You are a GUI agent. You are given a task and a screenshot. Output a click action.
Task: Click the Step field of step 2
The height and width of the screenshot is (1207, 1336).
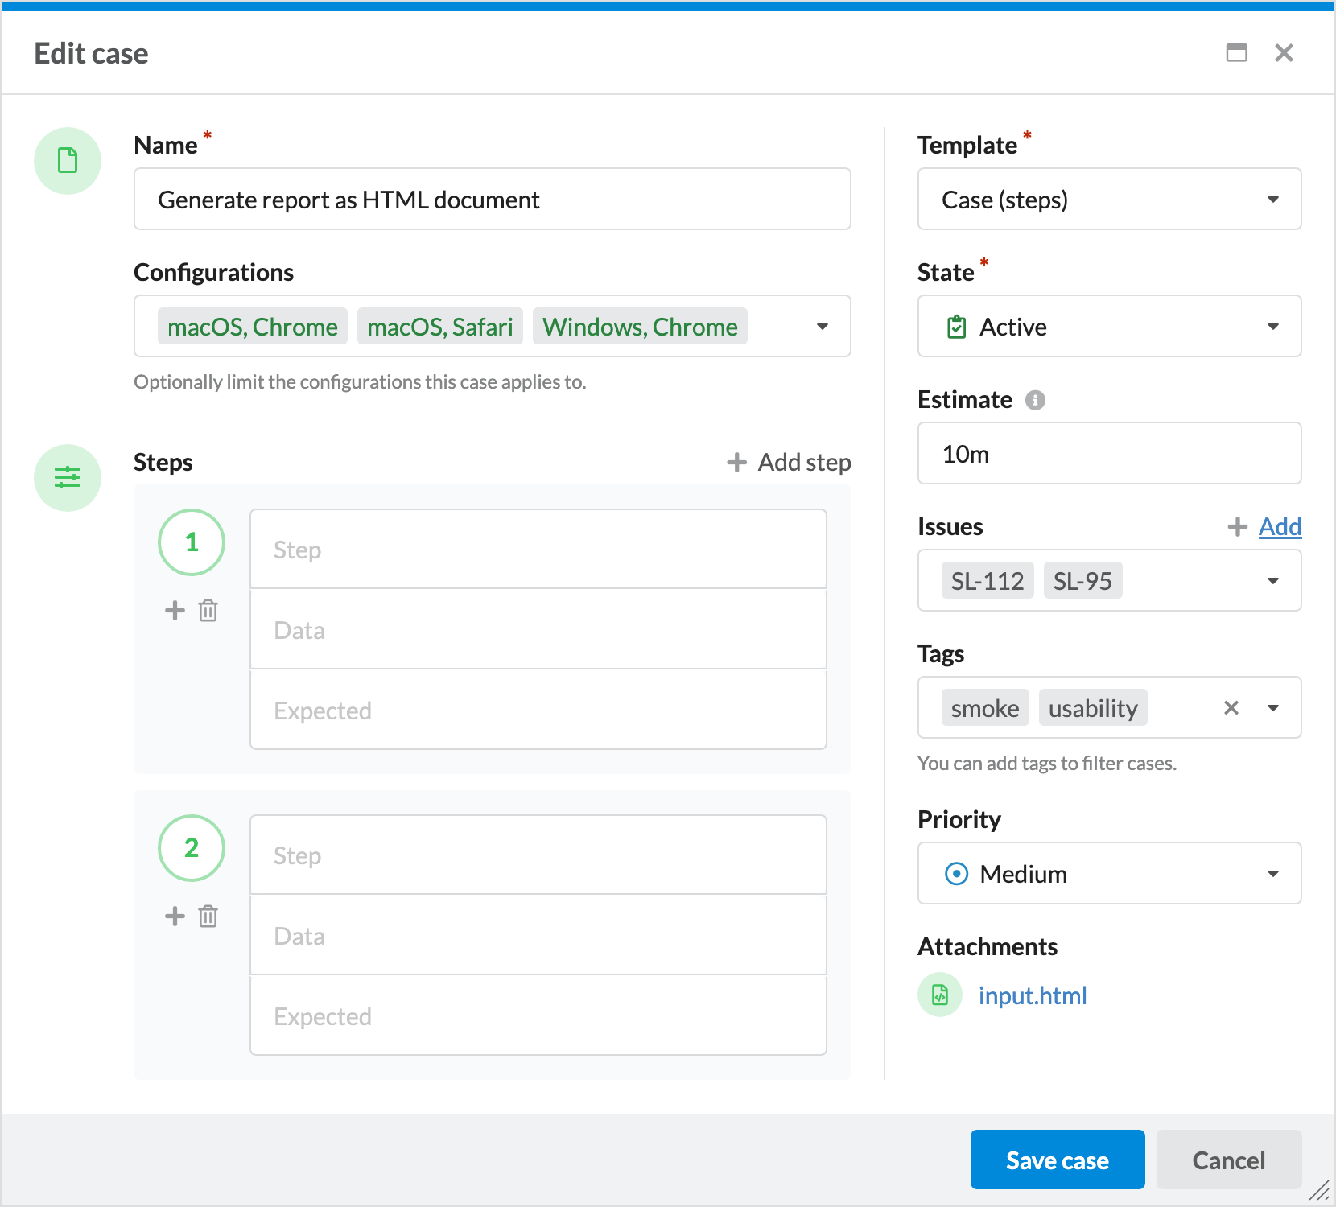pyautogui.click(x=538, y=855)
